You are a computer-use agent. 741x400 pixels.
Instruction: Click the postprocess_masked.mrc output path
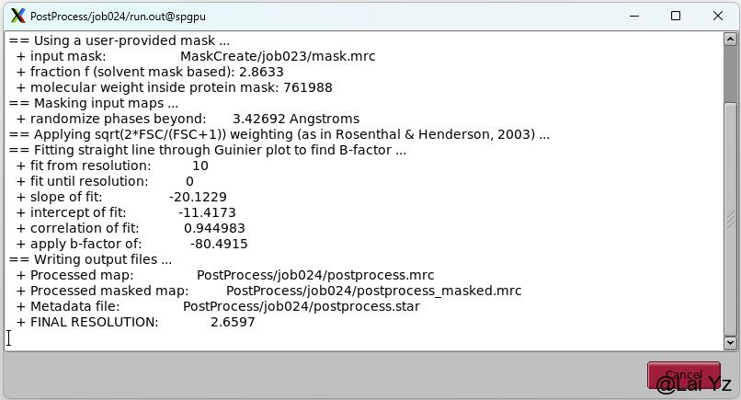pos(374,291)
